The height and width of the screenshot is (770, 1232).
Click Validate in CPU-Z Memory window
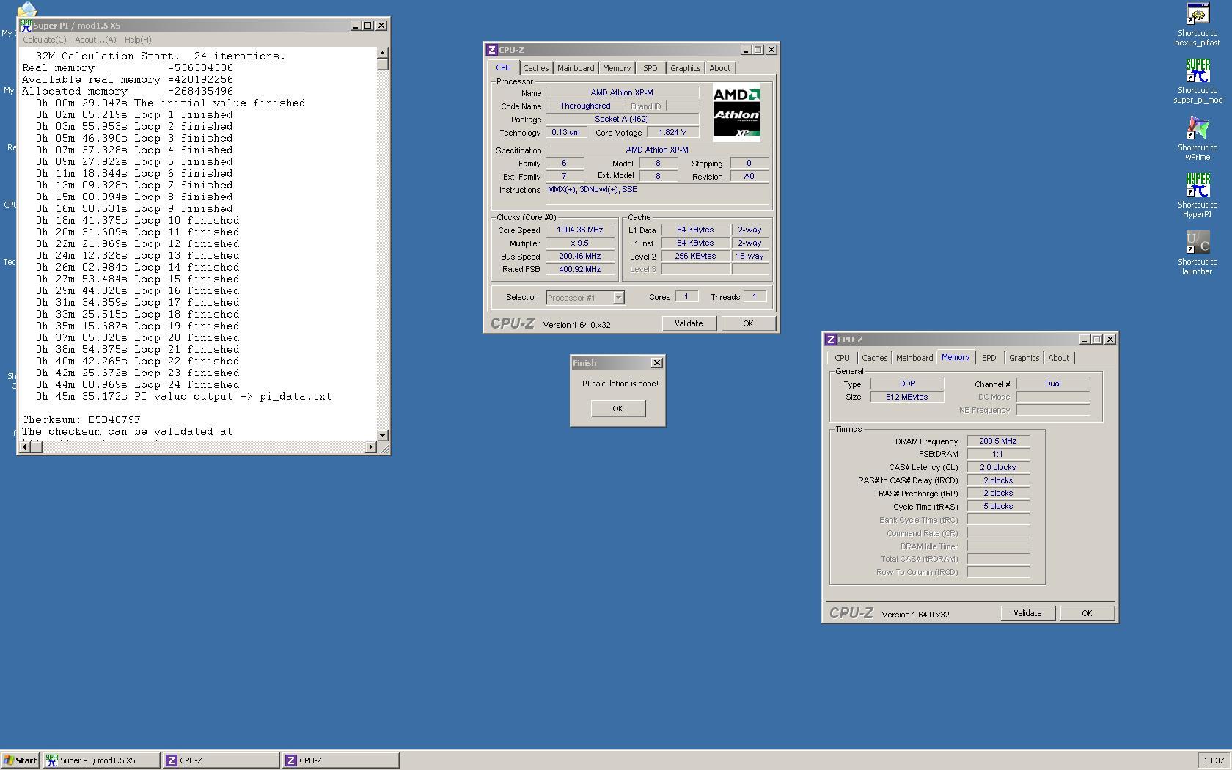1027,613
